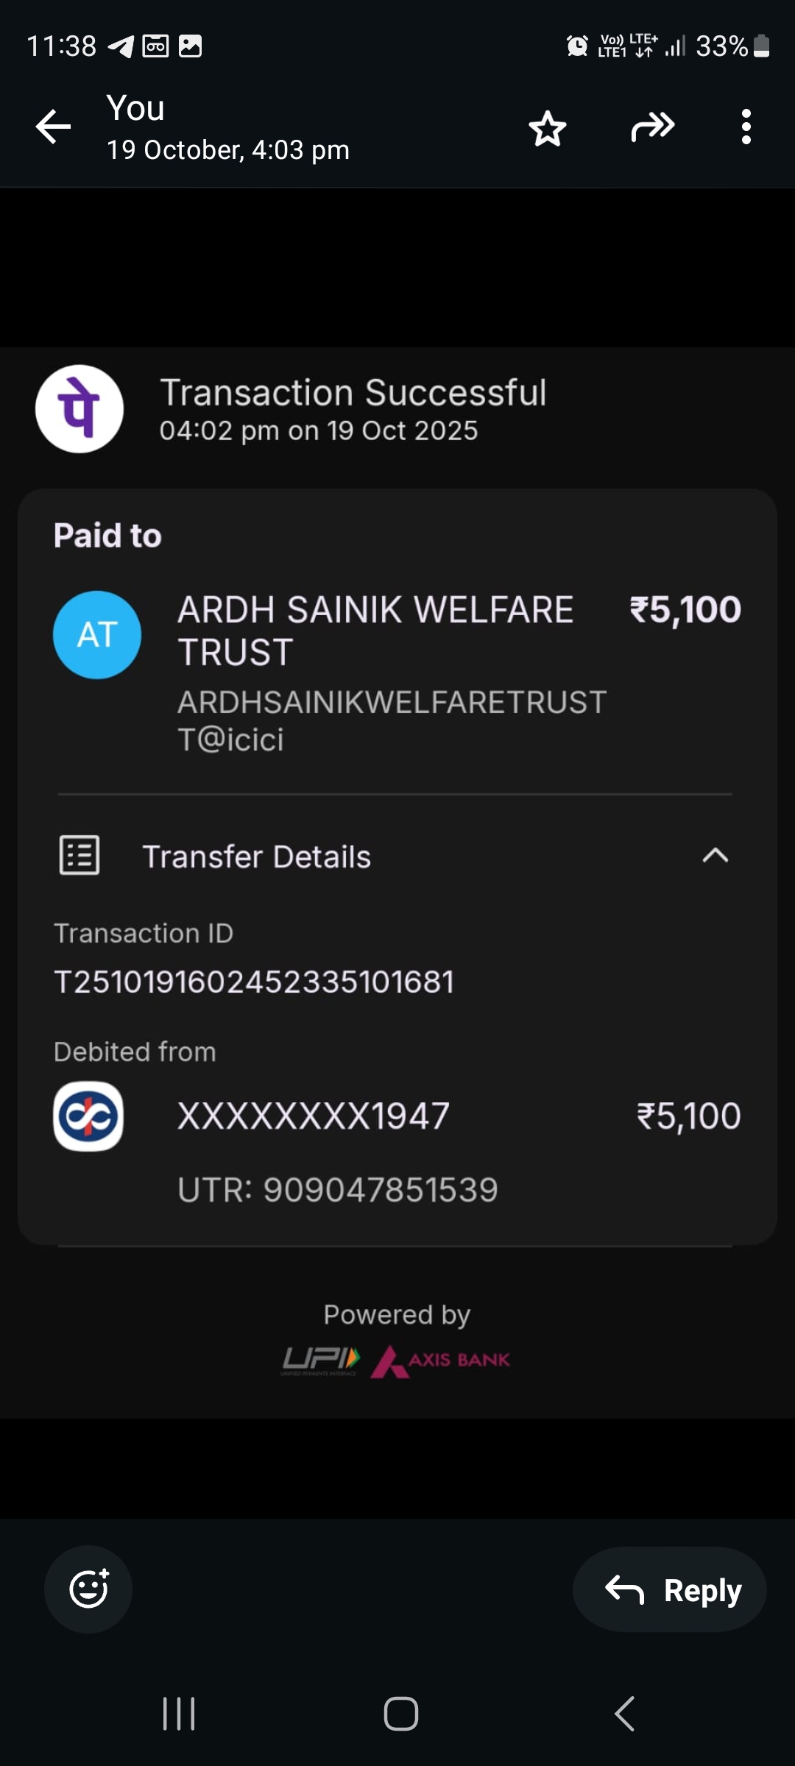The image size is (795, 1766).
Task: Tap the Android home button
Action: [x=401, y=1714]
